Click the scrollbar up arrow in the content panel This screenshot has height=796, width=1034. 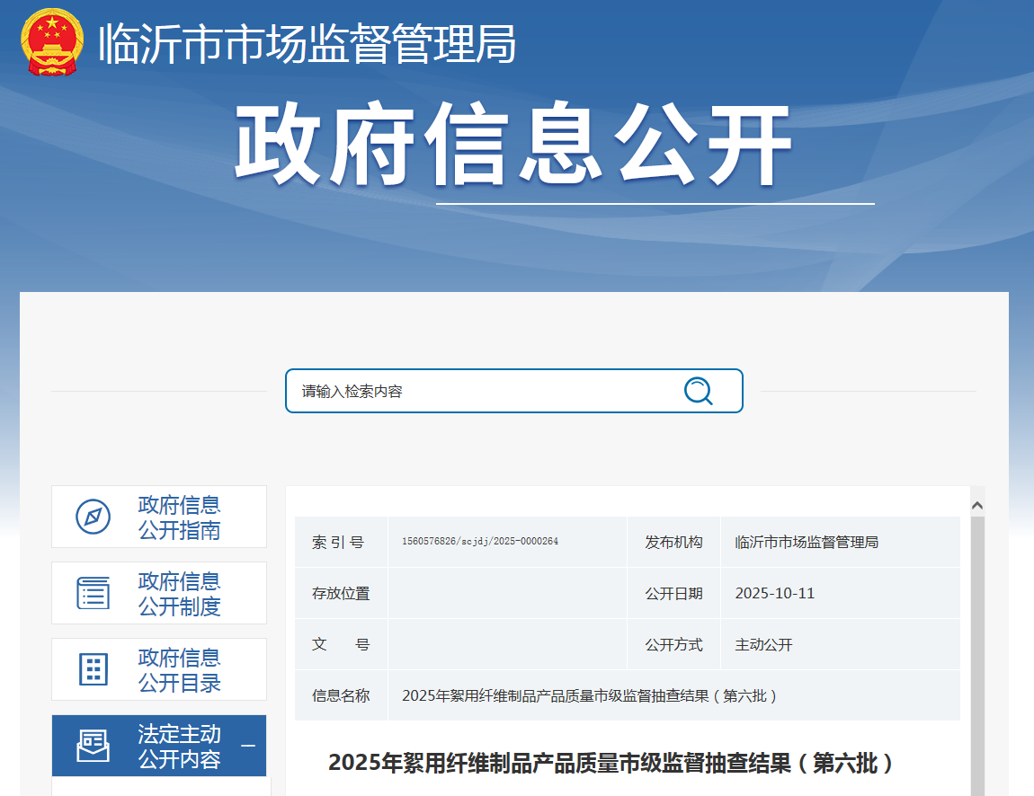pyautogui.click(x=977, y=506)
